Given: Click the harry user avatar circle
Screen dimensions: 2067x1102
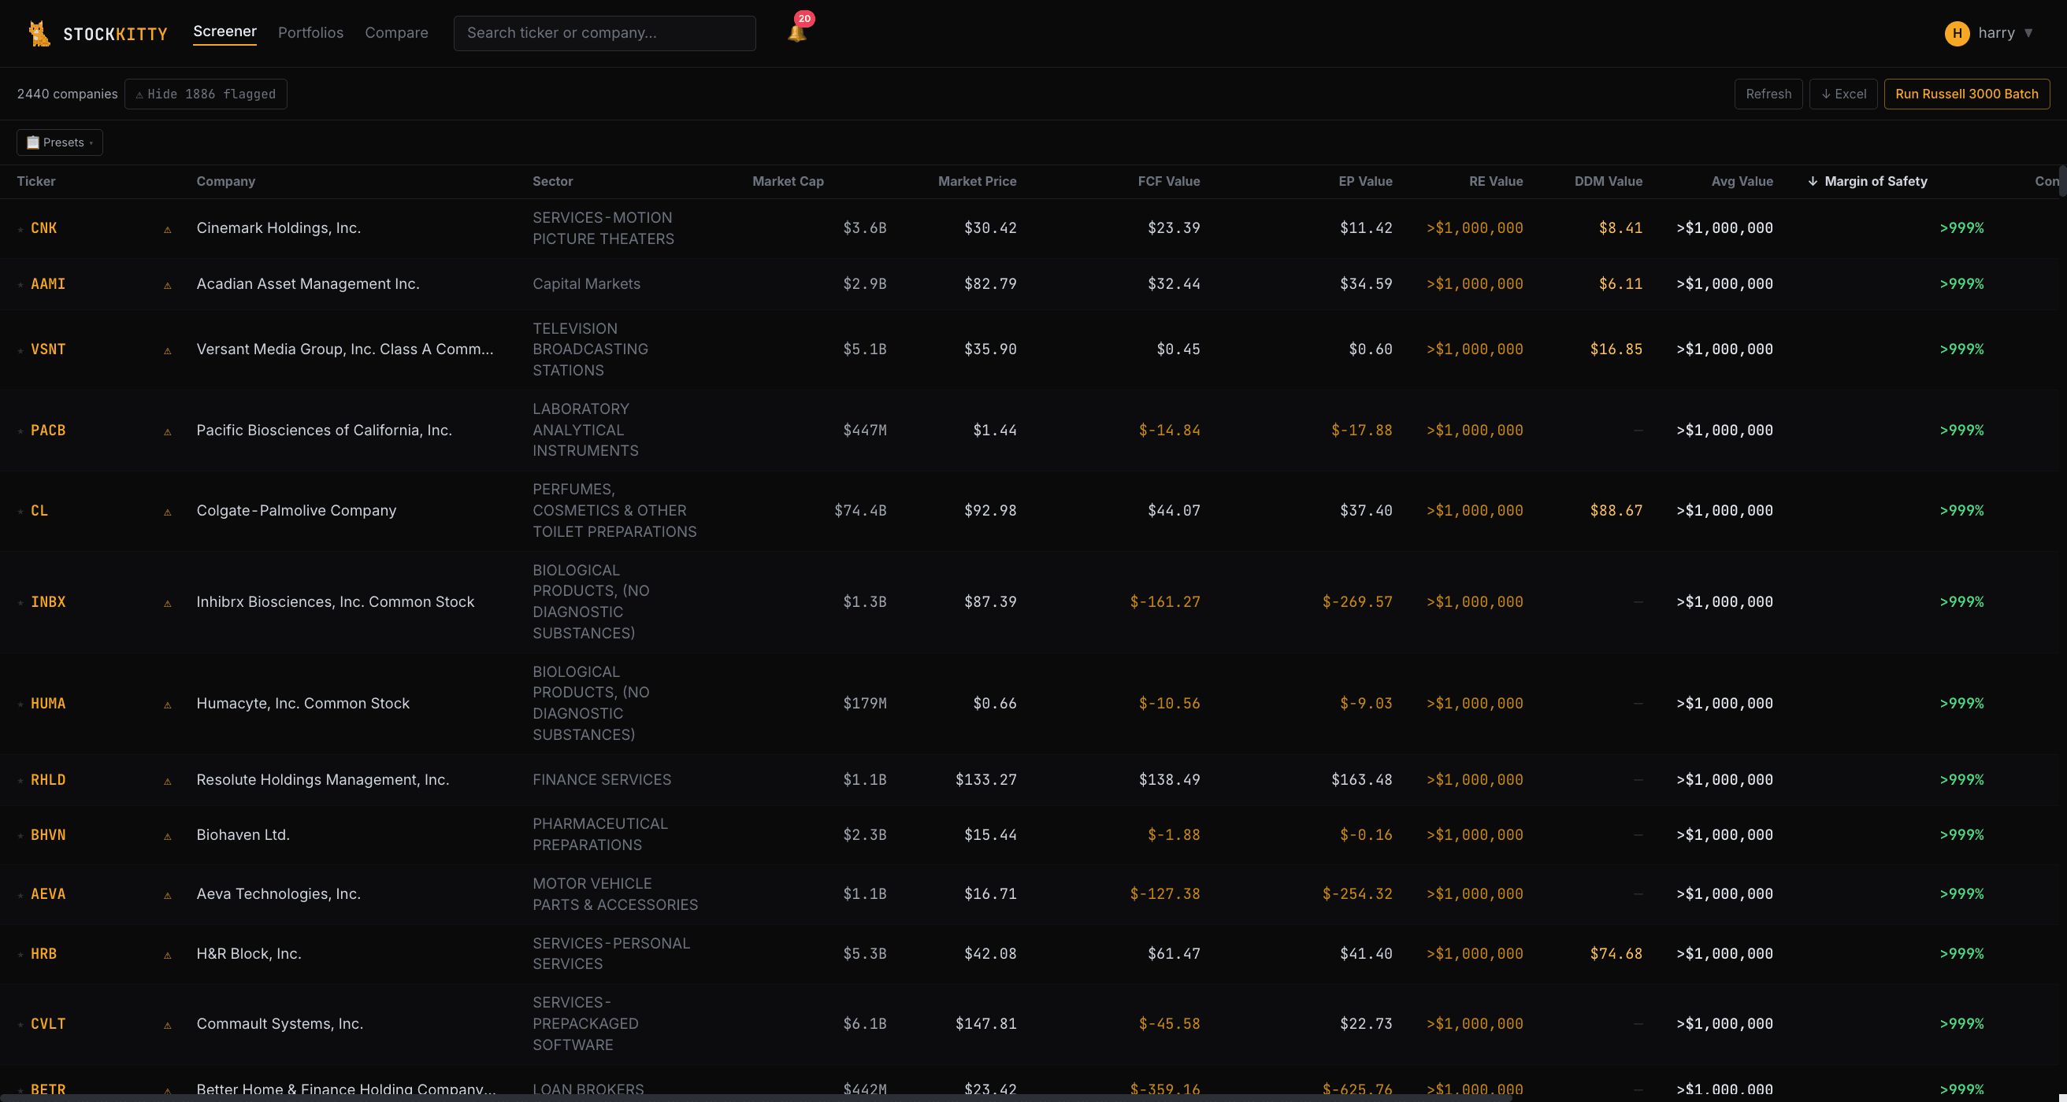Looking at the screenshot, I should coord(1956,33).
